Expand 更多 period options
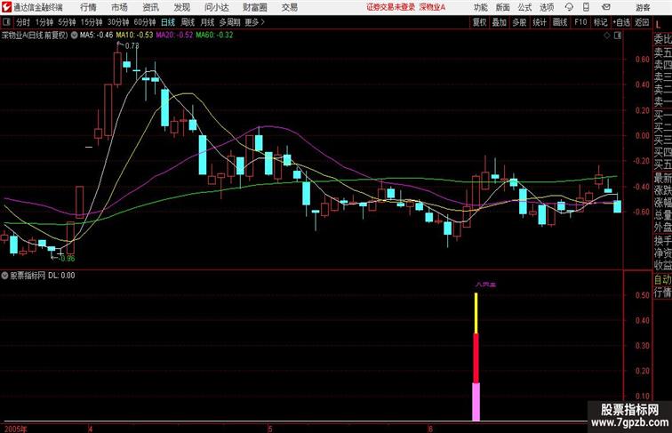 coord(254,22)
